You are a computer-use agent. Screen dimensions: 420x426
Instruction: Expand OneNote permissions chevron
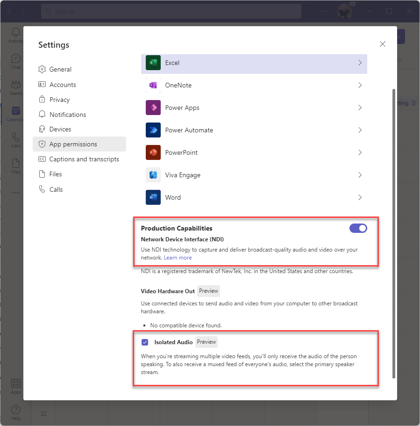(x=360, y=85)
